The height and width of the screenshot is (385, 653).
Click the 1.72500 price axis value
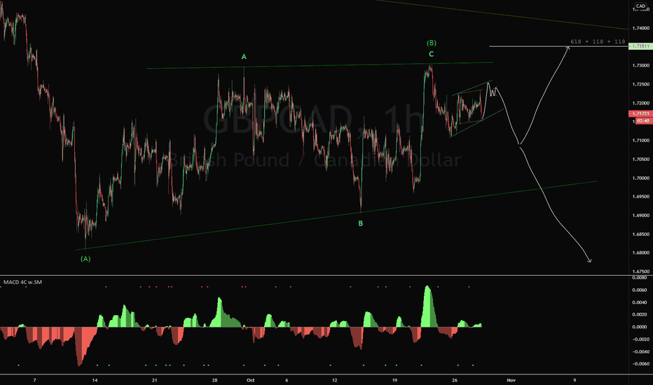pyautogui.click(x=641, y=85)
